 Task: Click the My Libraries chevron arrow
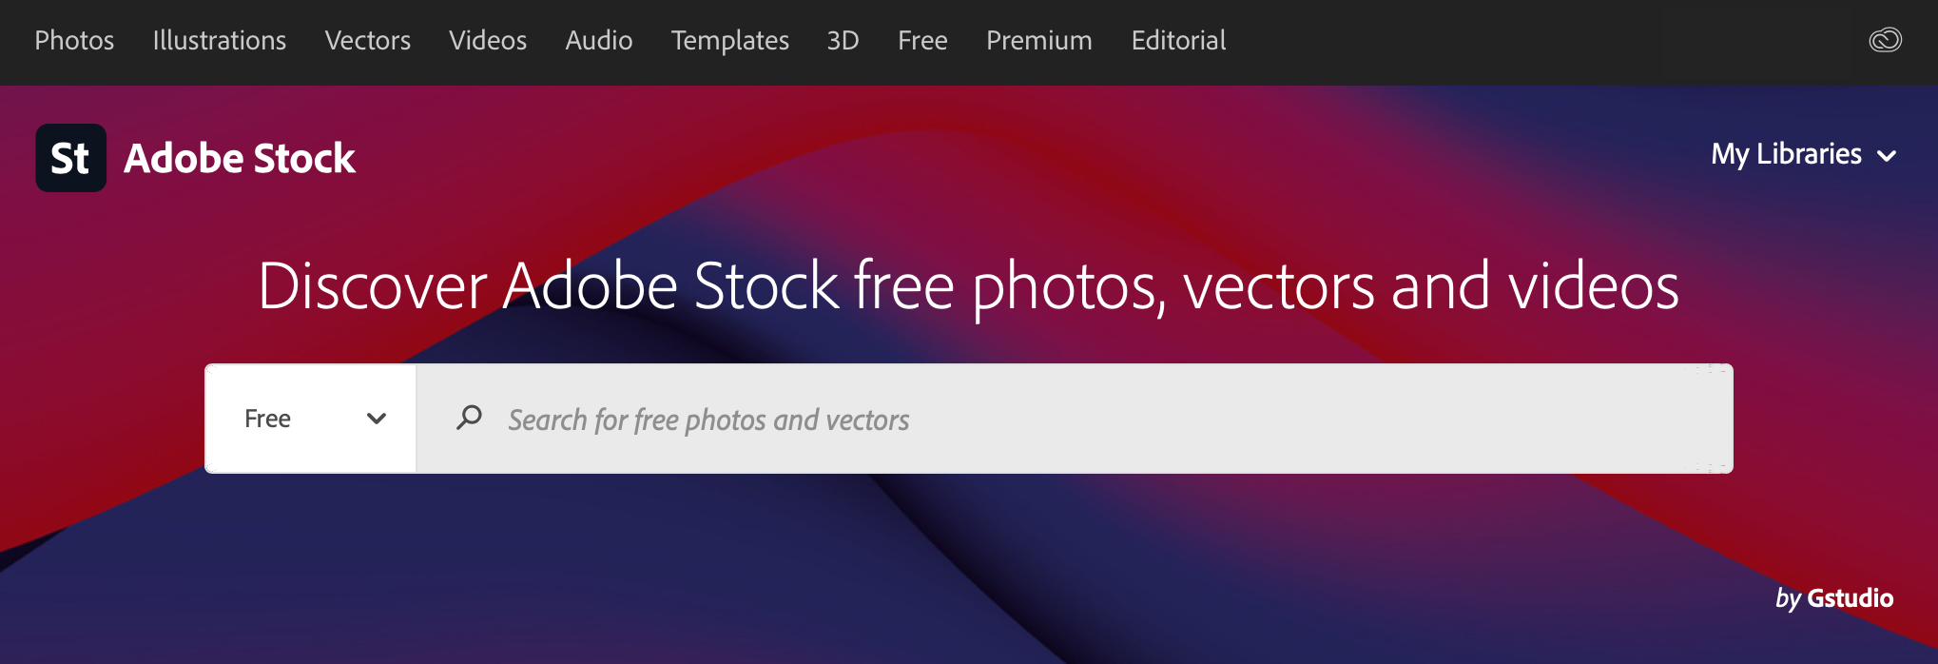pyautogui.click(x=1888, y=156)
